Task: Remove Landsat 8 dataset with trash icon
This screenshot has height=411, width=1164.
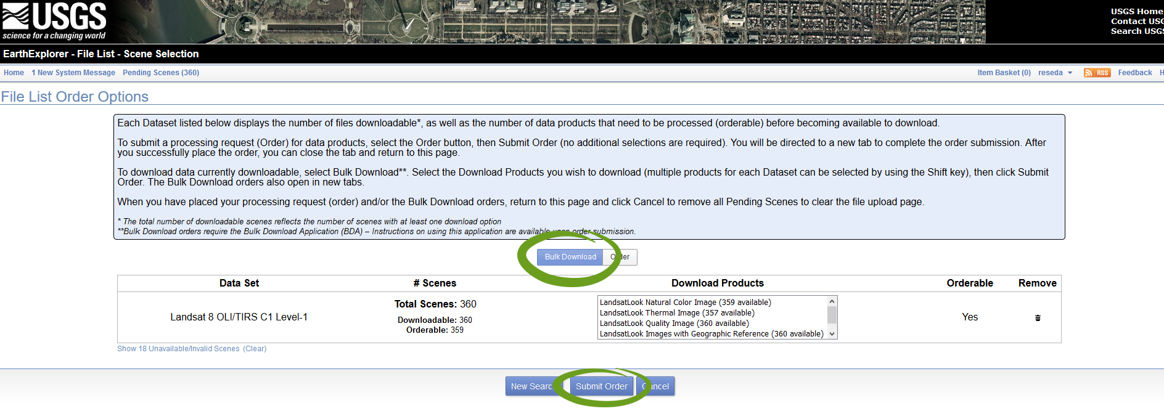Action: pyautogui.click(x=1038, y=318)
